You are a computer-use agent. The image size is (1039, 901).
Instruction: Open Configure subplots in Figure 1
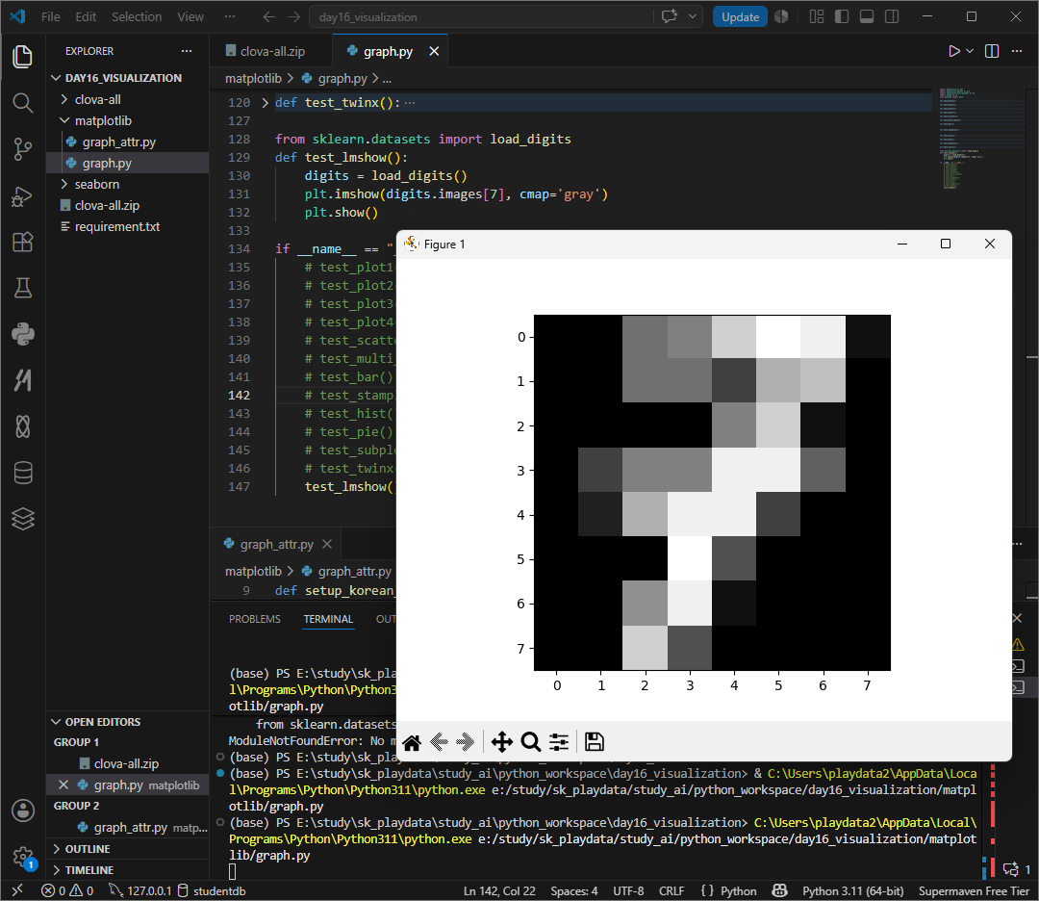coord(559,742)
